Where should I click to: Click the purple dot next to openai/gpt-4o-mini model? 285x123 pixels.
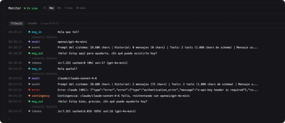[x=29, y=42]
